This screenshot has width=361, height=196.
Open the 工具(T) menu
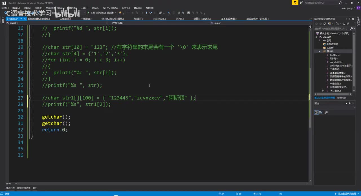click(85, 8)
